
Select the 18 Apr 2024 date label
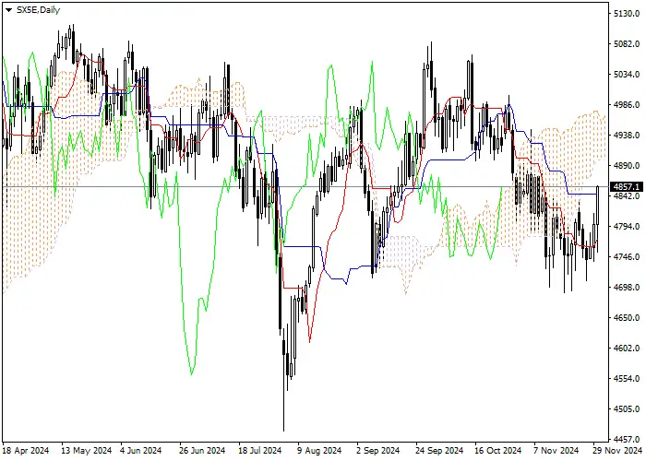(26, 451)
